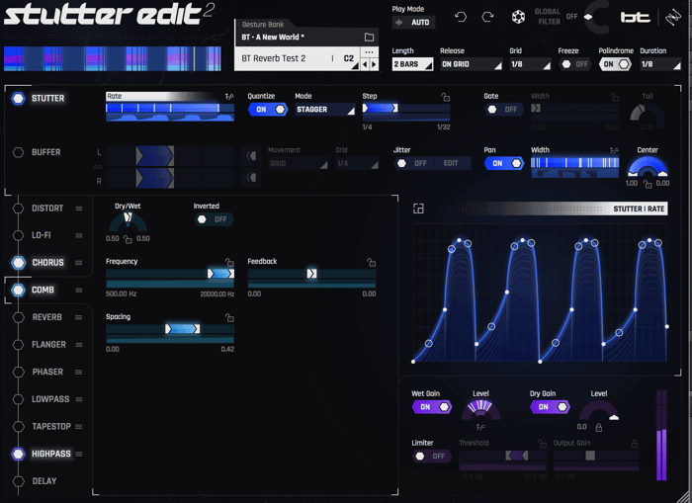Select the LO-FI effect module
692x503 pixels.
pos(42,235)
